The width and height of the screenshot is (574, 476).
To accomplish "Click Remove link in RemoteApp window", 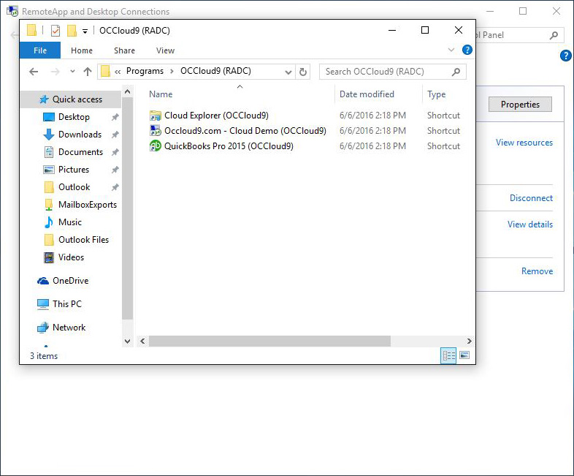I will coord(537,271).
